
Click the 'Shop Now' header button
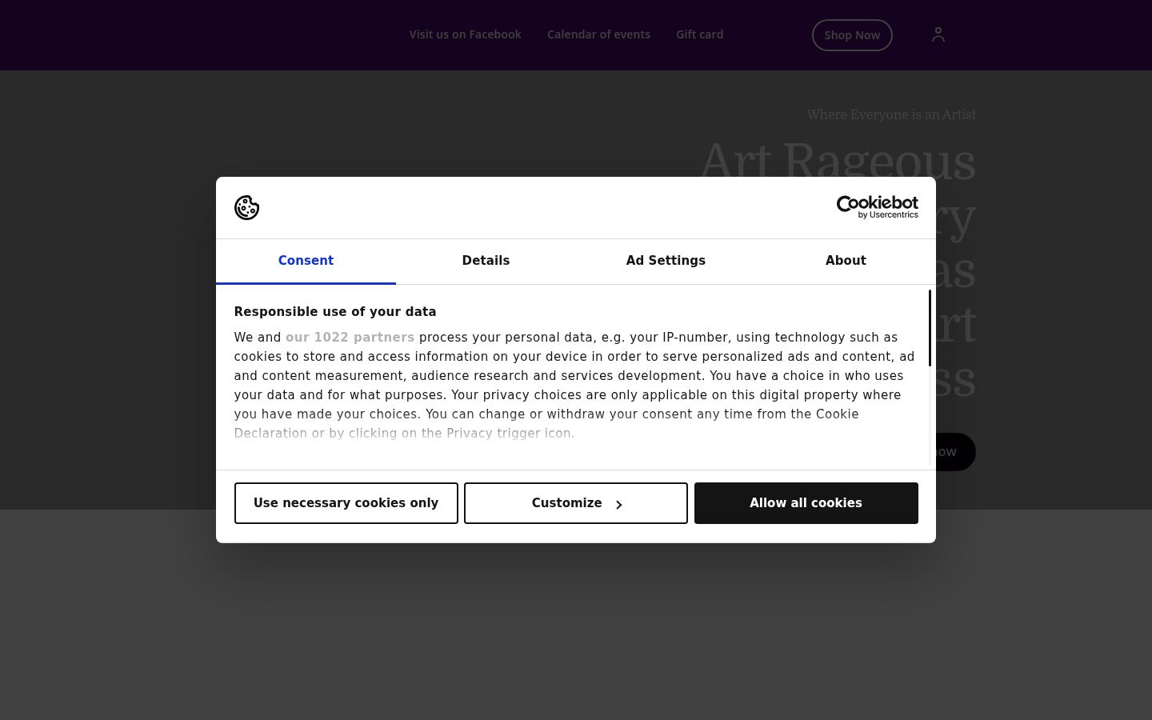(x=852, y=35)
